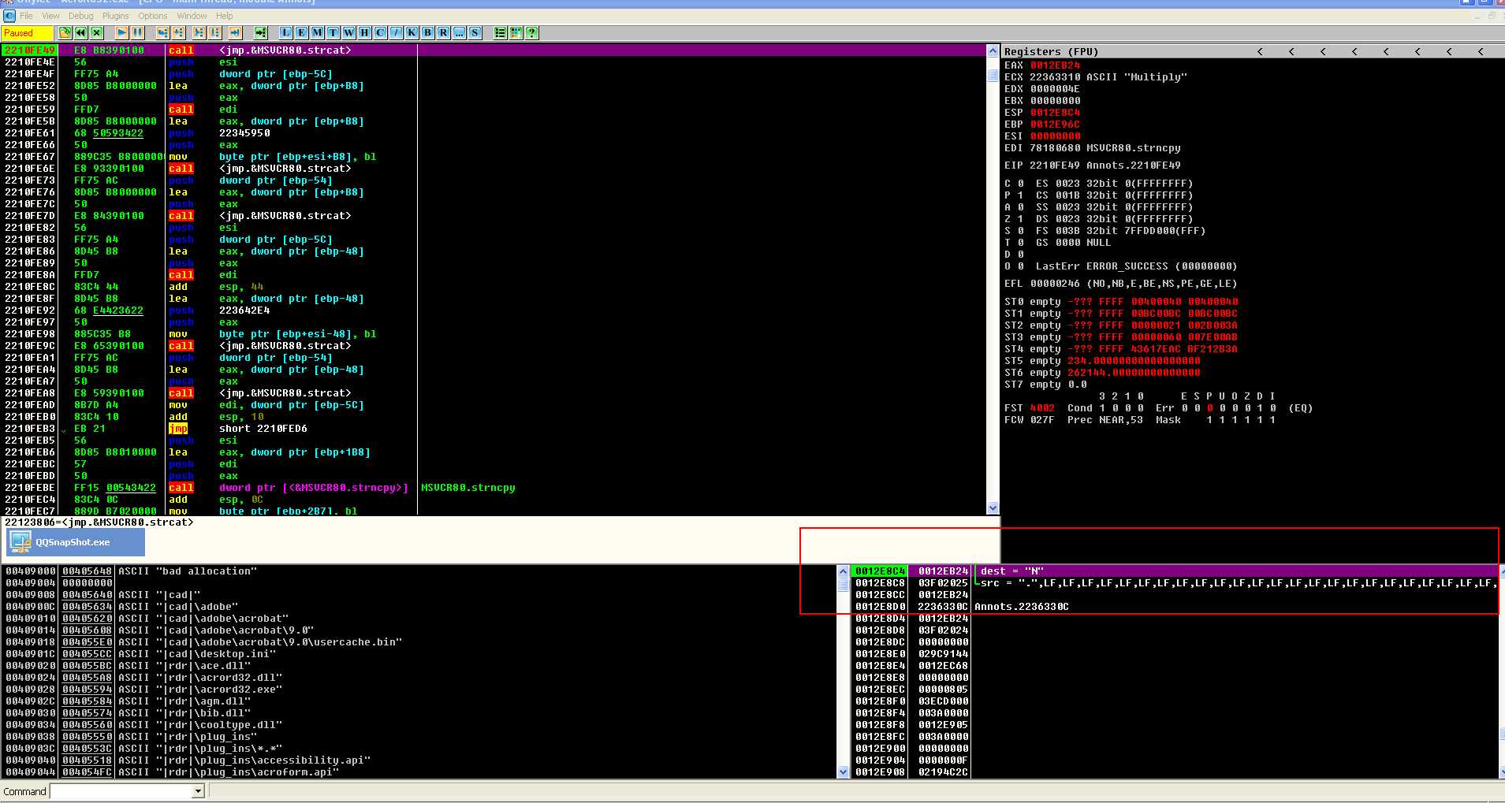The width and height of the screenshot is (1505, 803).
Task: Select the stack entry with dest = "N"
Action: click(x=1175, y=571)
